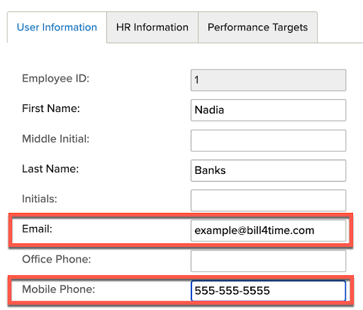Click the Office Phone label text
363x310 pixels.
[57, 259]
